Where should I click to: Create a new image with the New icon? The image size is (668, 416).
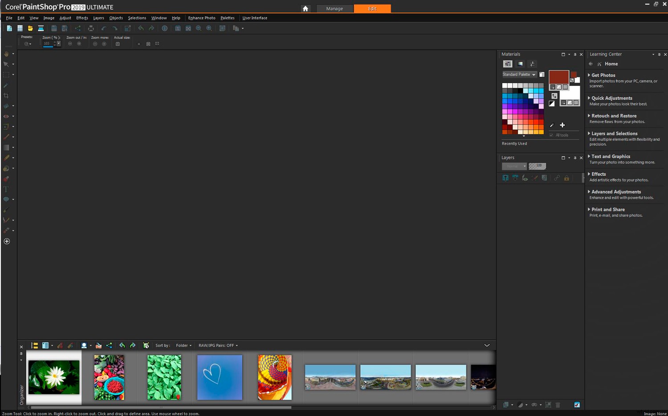pyautogui.click(x=9, y=28)
